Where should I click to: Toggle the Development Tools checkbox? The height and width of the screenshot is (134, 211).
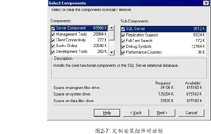(x=53, y=52)
